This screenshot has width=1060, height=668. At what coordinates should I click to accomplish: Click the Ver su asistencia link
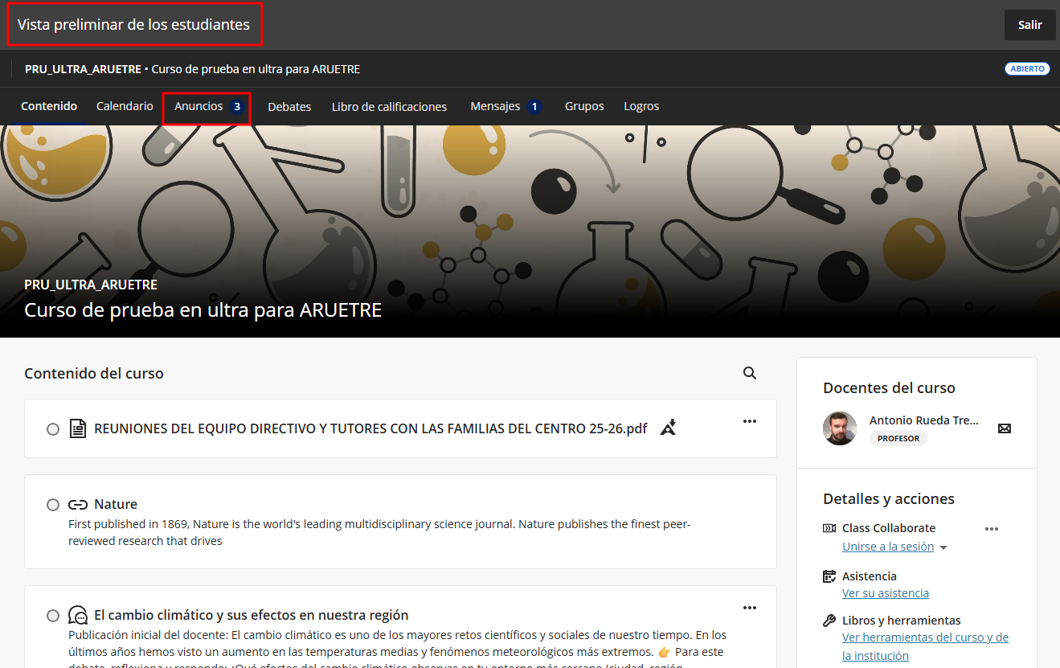(885, 593)
